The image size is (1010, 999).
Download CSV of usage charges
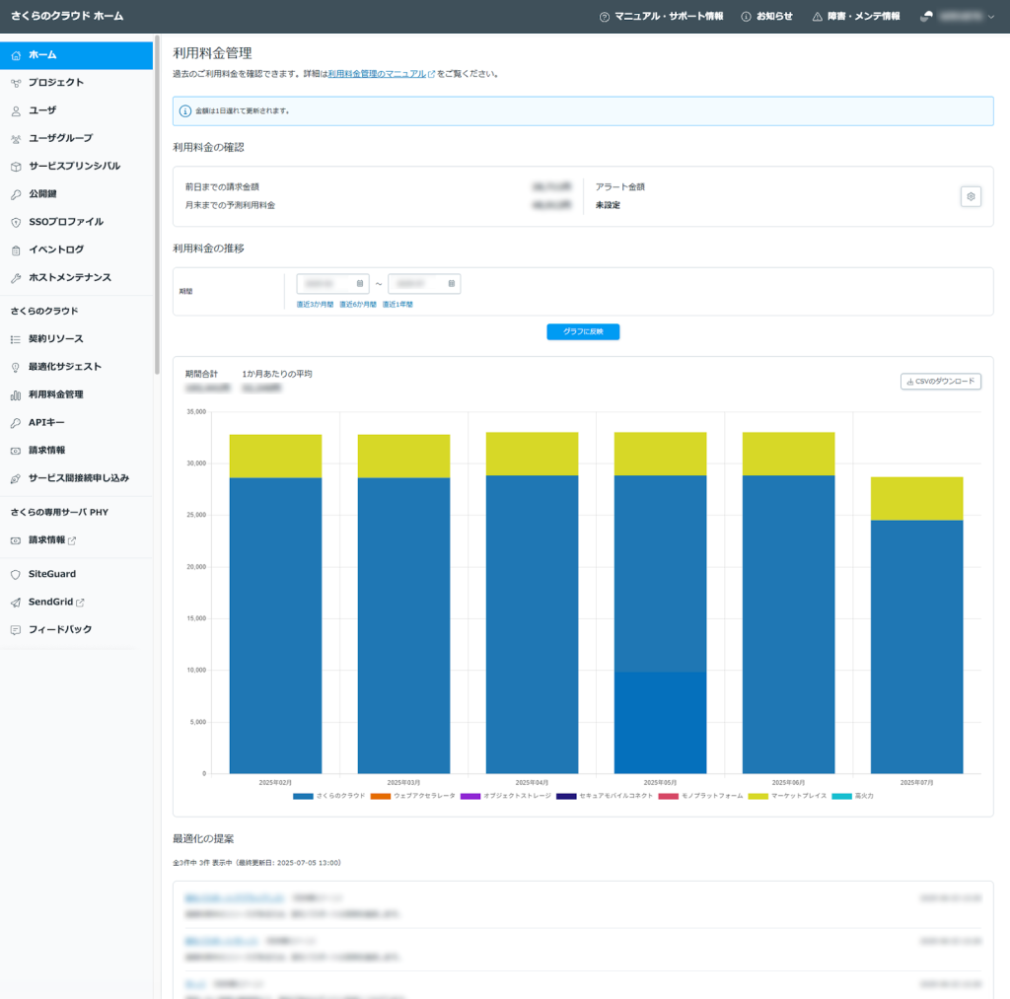tap(940, 381)
